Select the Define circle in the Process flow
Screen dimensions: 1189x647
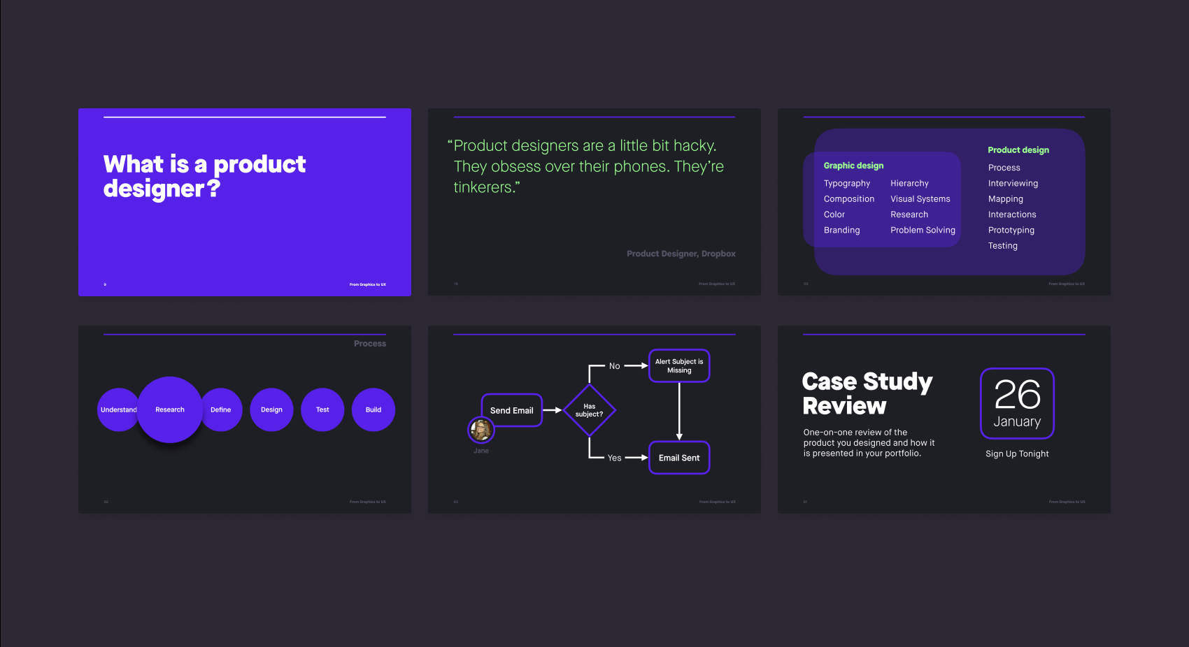(221, 409)
